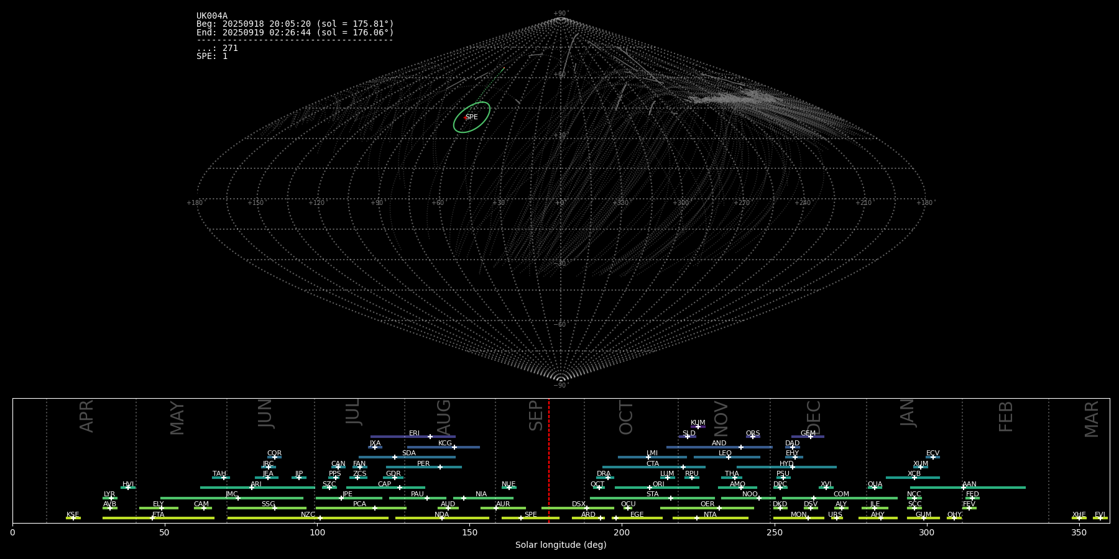Image resolution: width=1119 pixels, height=559 pixels.
Task: Click the red dashed current solar longitude line
Action: [549, 460]
